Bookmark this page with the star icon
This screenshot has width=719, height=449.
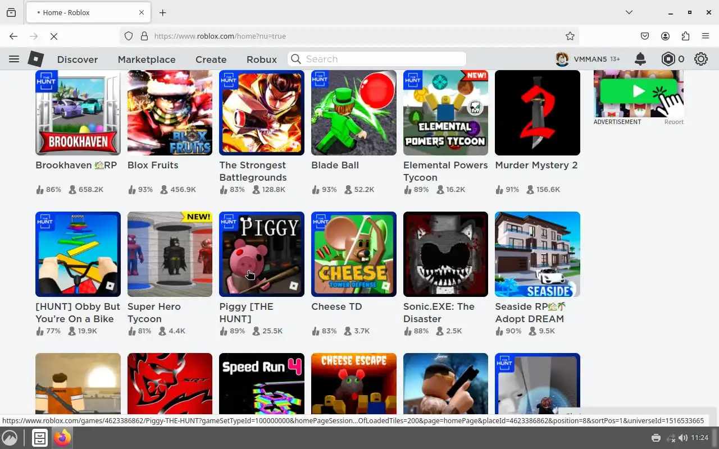click(x=570, y=36)
